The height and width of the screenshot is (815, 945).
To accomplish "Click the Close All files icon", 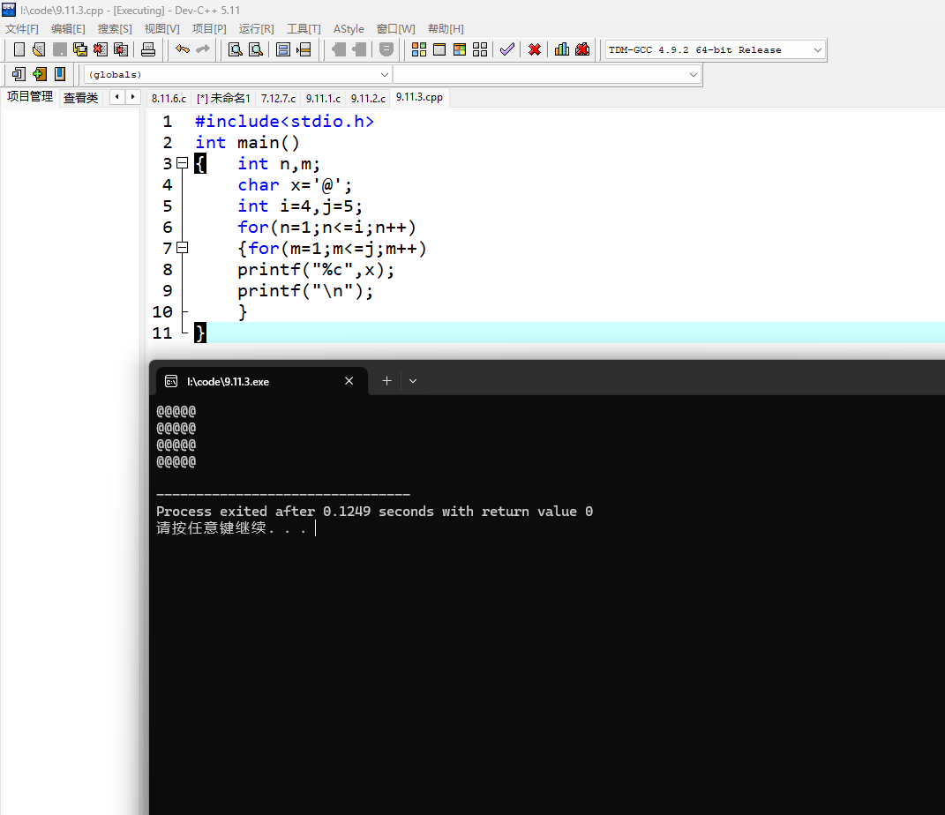I will point(121,49).
